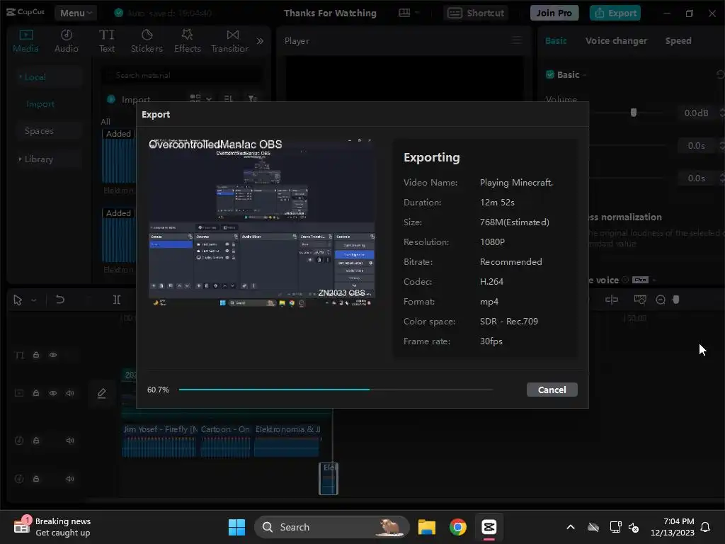The height and width of the screenshot is (544, 725).
Task: Change the media grid view mode
Action: click(200, 98)
